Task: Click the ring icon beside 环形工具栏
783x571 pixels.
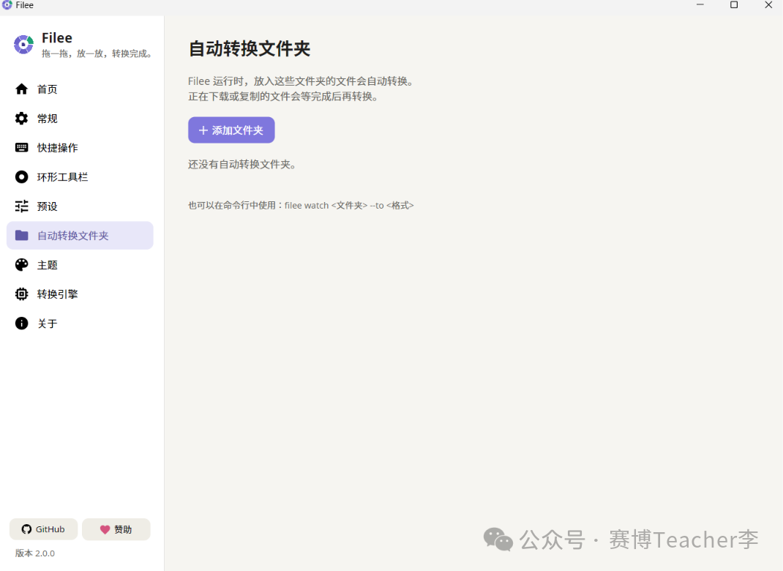Action: [21, 177]
